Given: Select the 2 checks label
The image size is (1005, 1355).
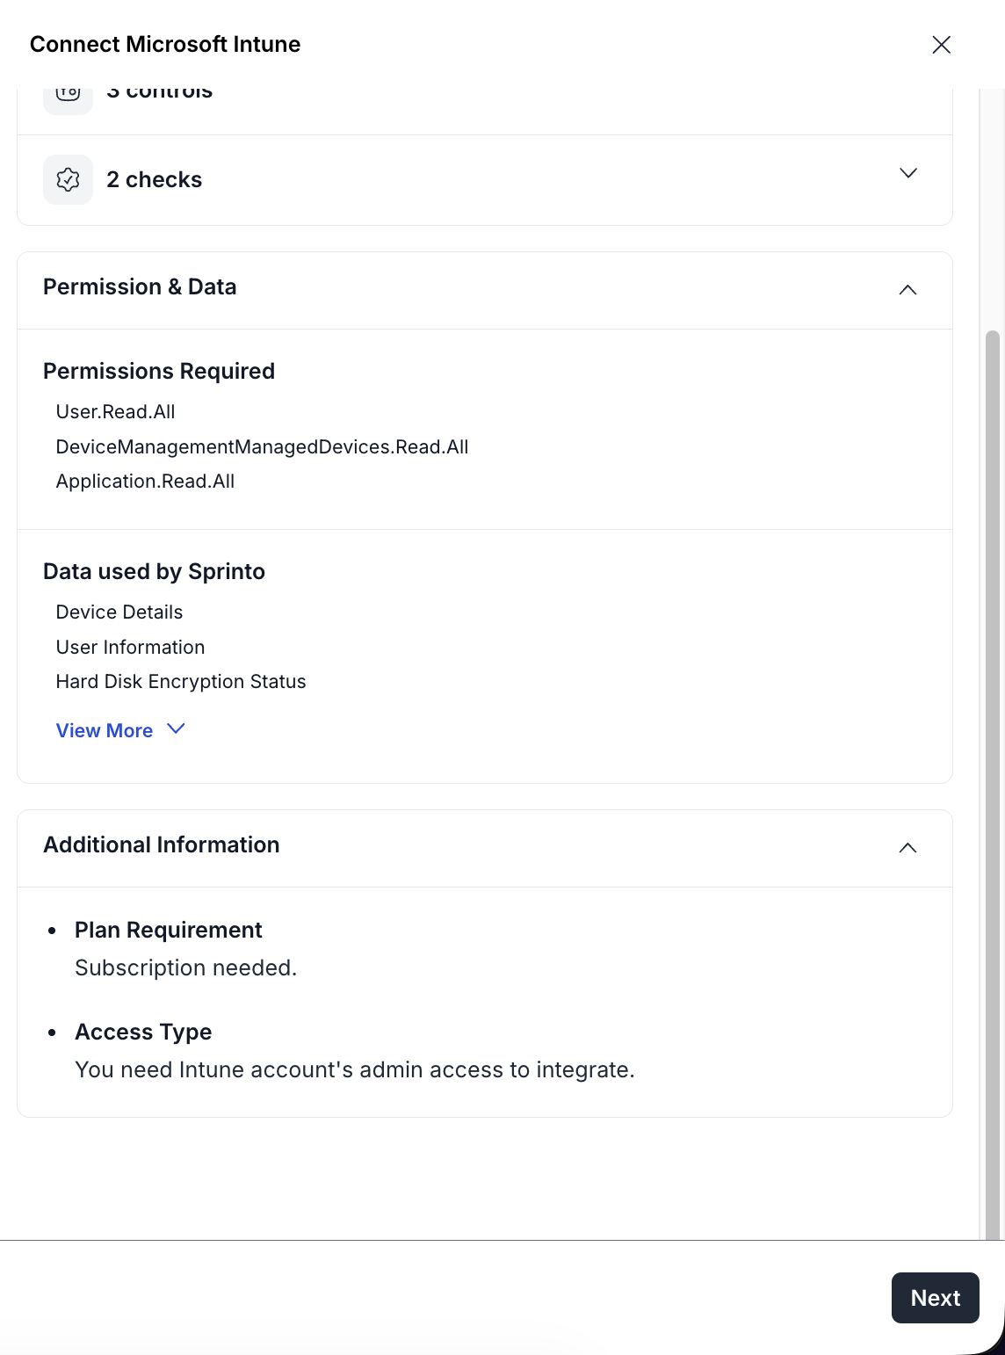Looking at the screenshot, I should [155, 180].
